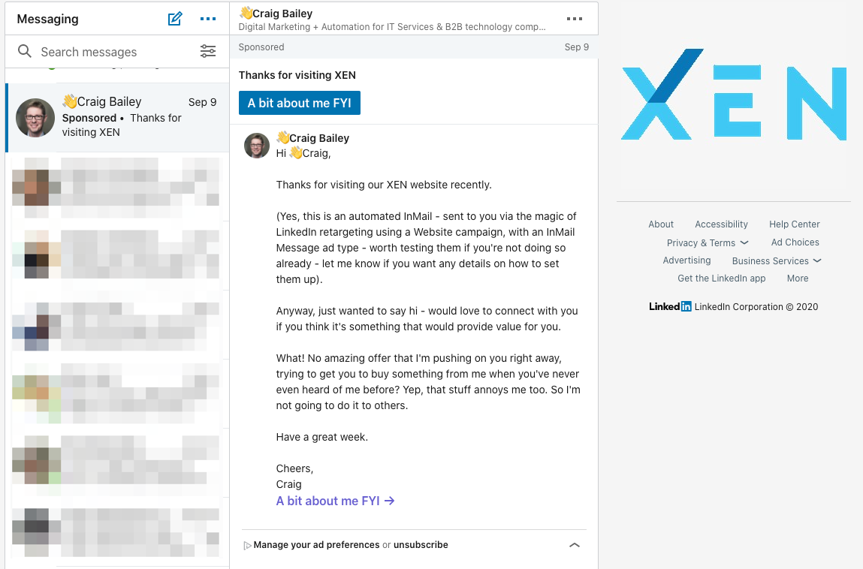
Task: Open message filter settings icon
Action: [208, 51]
